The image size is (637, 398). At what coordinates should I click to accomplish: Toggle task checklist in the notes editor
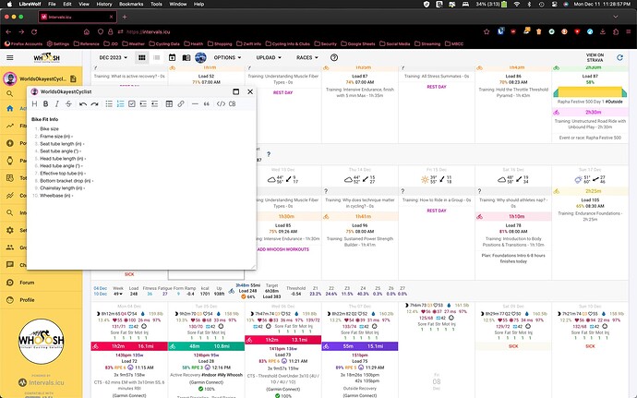pyautogui.click(x=132, y=104)
